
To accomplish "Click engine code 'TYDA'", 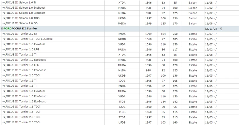I will 122,117.
